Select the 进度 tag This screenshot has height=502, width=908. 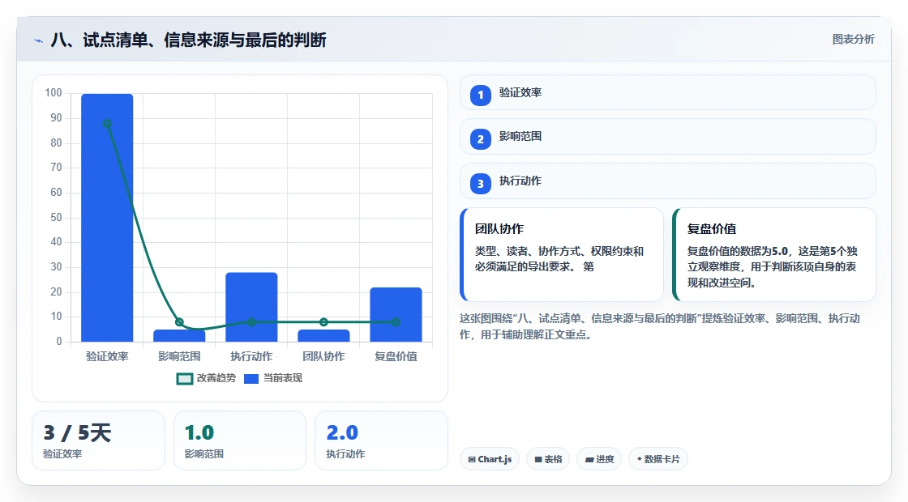coord(599,459)
